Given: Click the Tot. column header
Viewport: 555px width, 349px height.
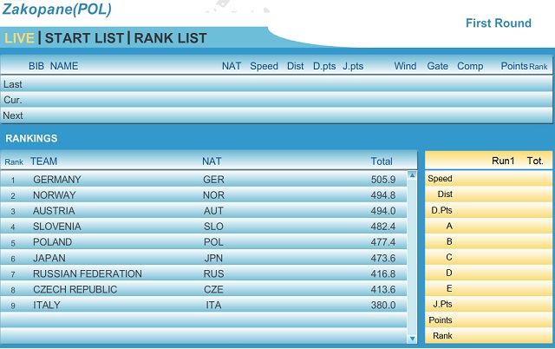Looking at the screenshot, I should point(535,161).
